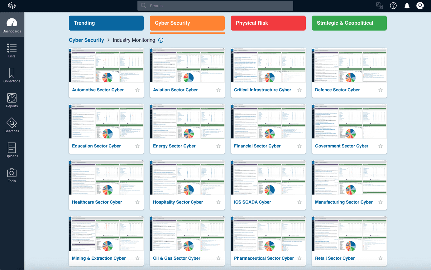431x270 pixels.
Task: Open Government Sector Cyber title link
Action: point(342,146)
